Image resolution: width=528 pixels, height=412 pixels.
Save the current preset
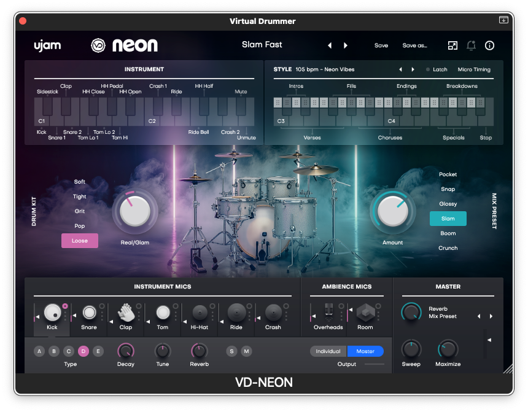click(x=381, y=45)
